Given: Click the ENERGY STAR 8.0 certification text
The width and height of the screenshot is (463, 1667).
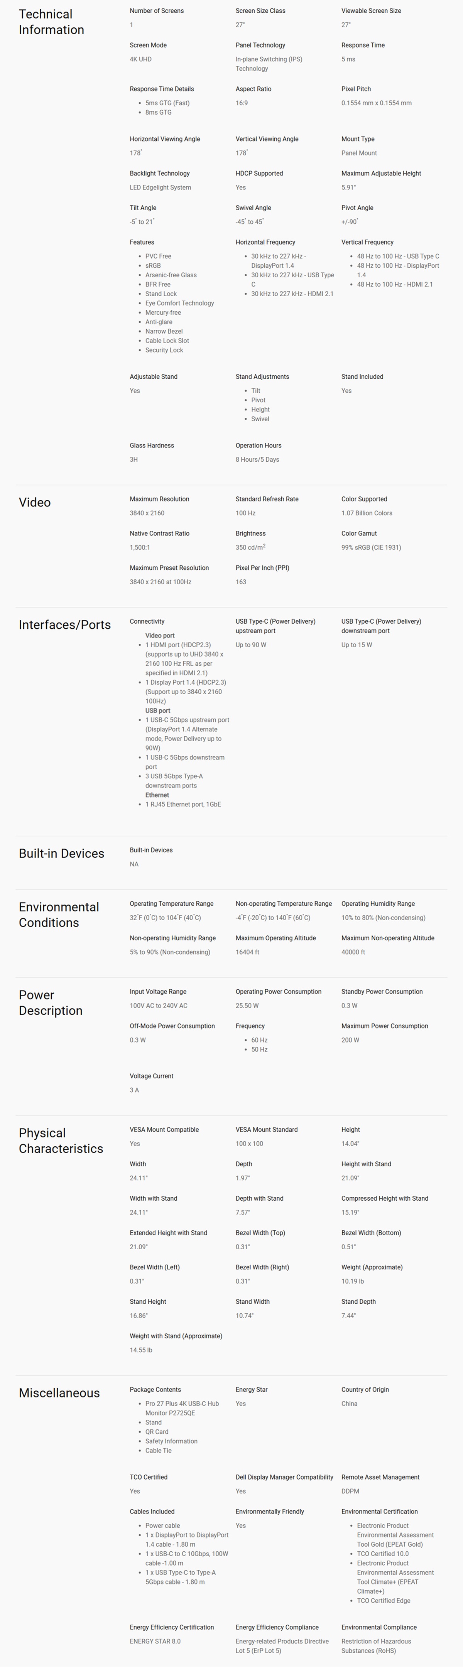Looking at the screenshot, I should tap(155, 1641).
